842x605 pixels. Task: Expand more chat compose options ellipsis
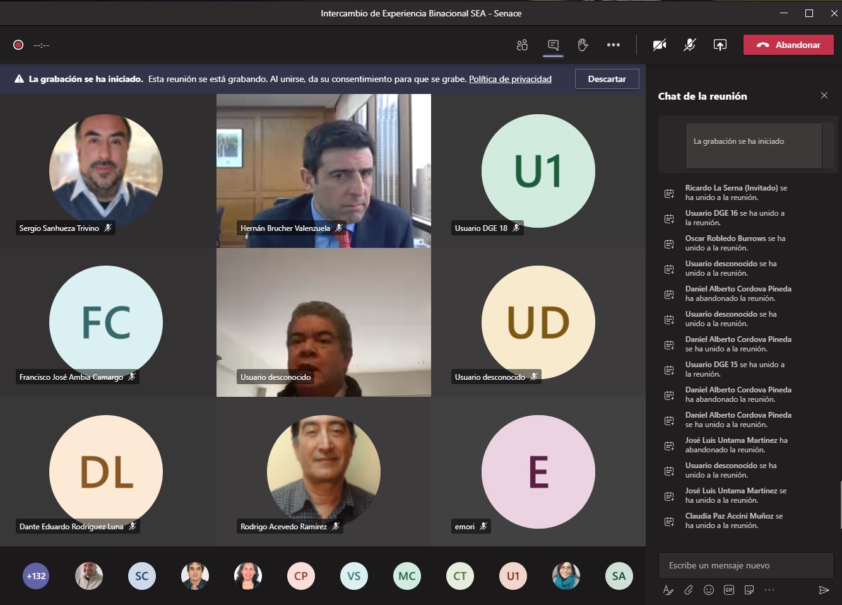pos(769,590)
